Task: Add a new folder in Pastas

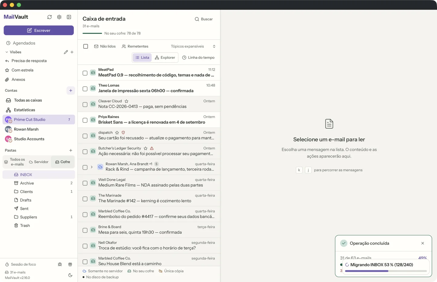Action: tap(71, 150)
